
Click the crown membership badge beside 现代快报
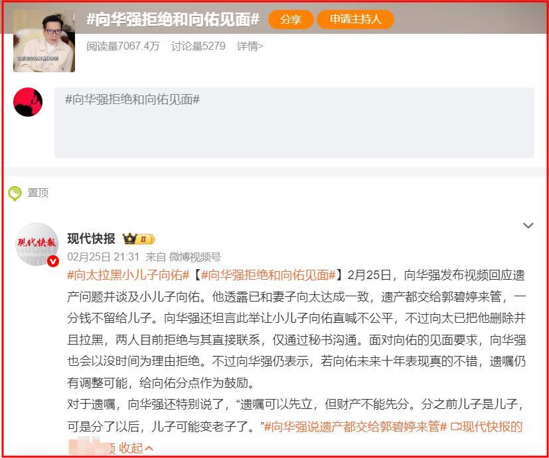click(139, 239)
